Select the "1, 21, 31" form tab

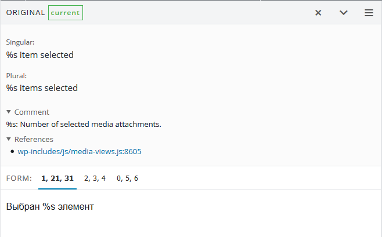[57, 178]
